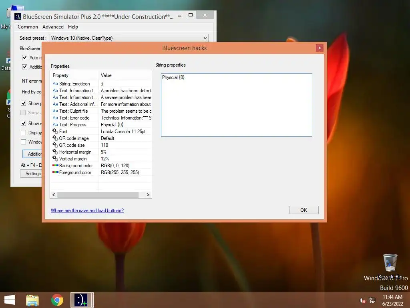The height and width of the screenshot is (308, 410).
Task: Select the QR code size value '110'
Action: point(105,145)
